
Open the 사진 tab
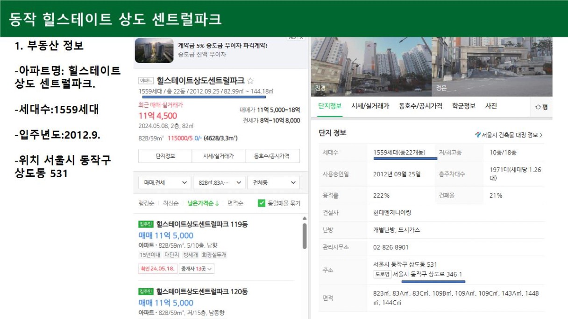[x=491, y=106]
